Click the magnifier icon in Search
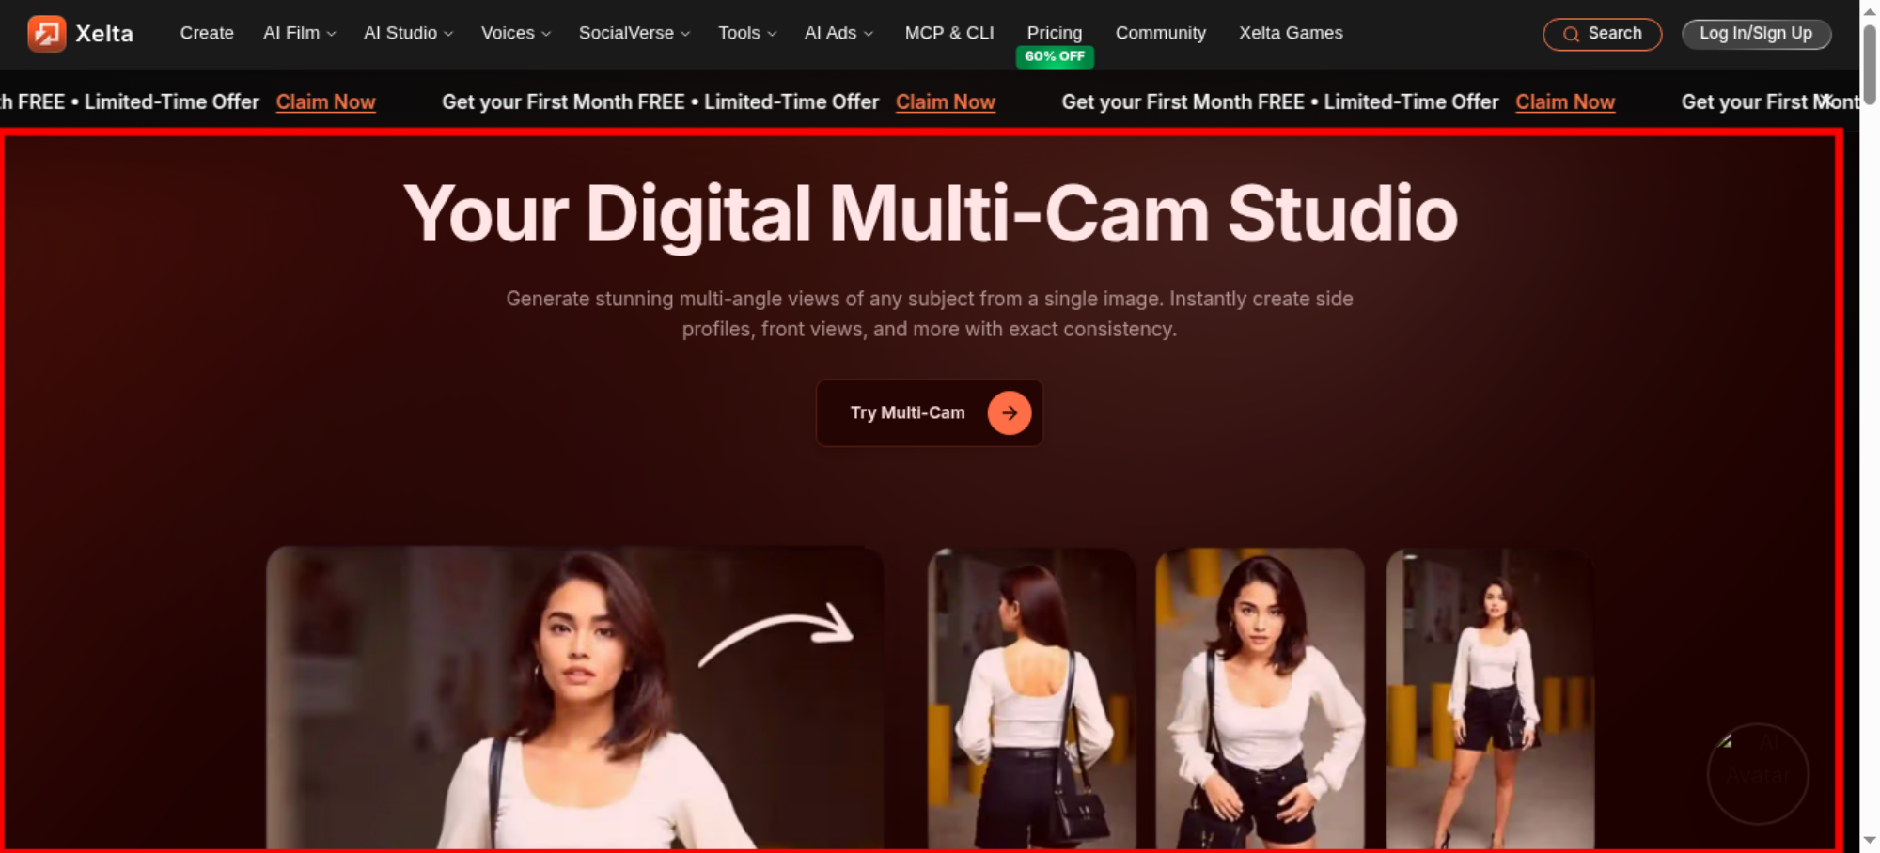The width and height of the screenshot is (1880, 853). (x=1571, y=35)
